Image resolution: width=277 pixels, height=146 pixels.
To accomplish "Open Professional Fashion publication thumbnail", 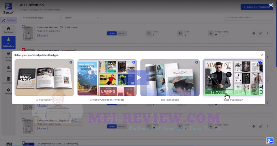I will [29, 33].
